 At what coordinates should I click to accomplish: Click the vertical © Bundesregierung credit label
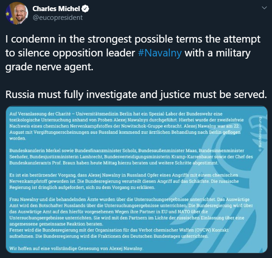(260, 132)
